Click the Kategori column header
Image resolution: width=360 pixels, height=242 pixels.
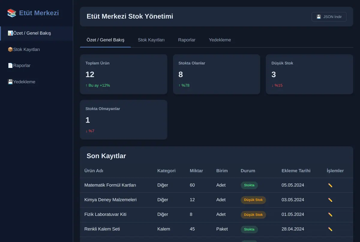166,171
